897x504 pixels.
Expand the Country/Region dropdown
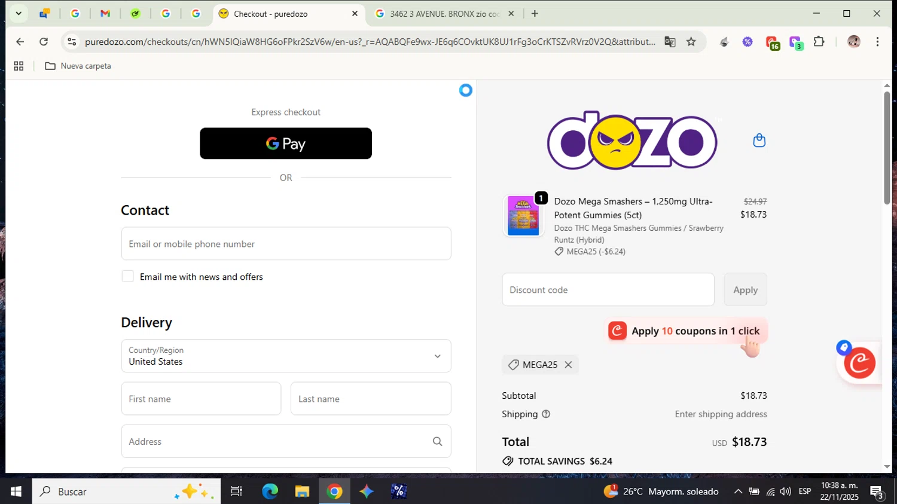pos(286,356)
